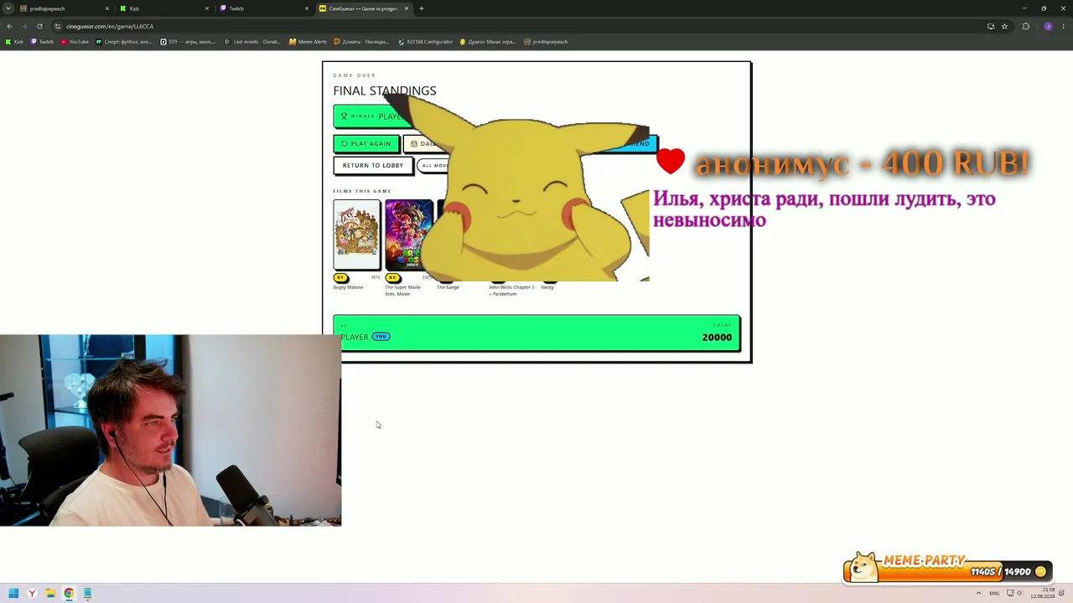Screen dimensions: 1073x603
Task: Click the All Movies pill button
Action: [433, 165]
